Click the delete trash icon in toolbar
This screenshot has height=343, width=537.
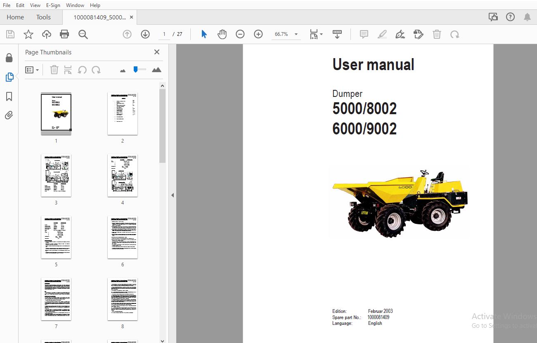(x=437, y=34)
